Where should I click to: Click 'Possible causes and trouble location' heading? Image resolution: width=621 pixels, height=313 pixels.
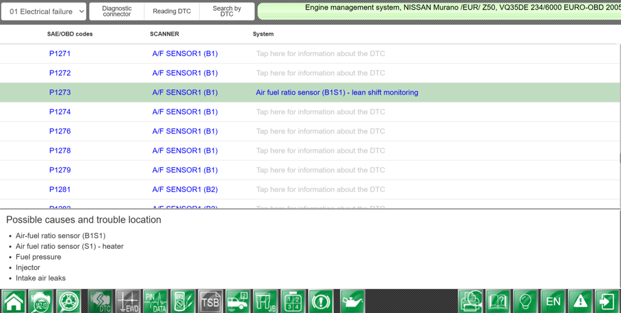click(x=84, y=219)
